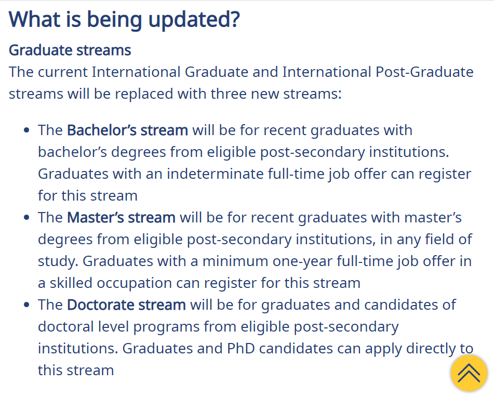Image resolution: width=494 pixels, height=396 pixels.
Task: Click the bold 'Bachelor's stream' text
Action: [x=128, y=130]
